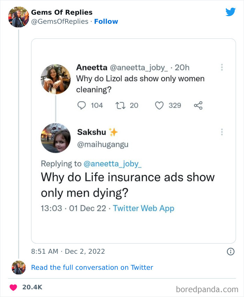Open Read the full conversation on Twitter
Screen dimensions: 244x297
click(x=92, y=267)
